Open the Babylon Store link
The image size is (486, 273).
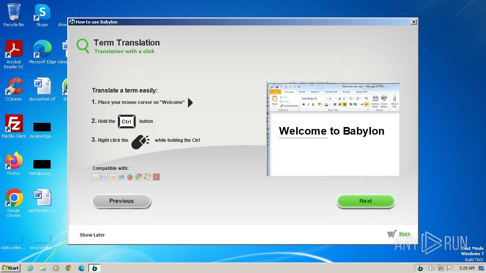(404, 234)
